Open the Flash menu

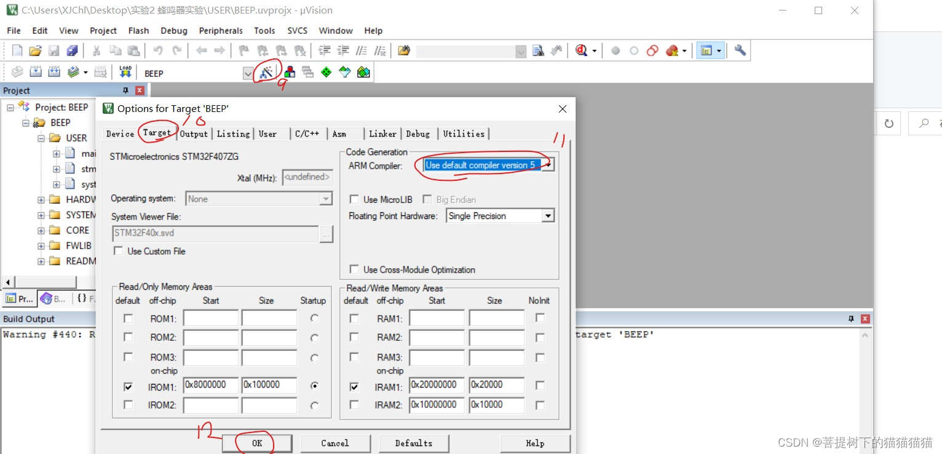coord(138,30)
